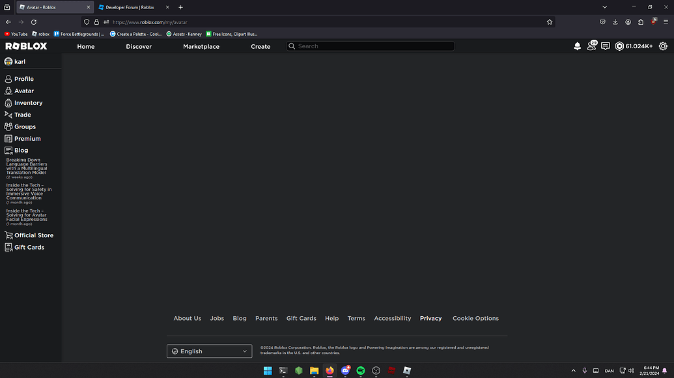Go to the Create navigation tab
674x378 pixels.
(260, 46)
